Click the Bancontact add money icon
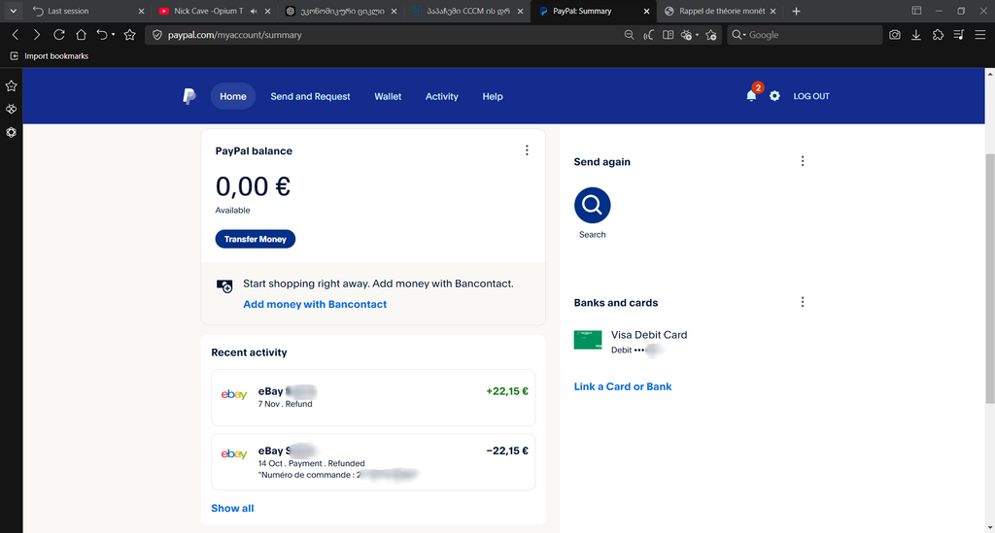995x533 pixels. pos(224,285)
